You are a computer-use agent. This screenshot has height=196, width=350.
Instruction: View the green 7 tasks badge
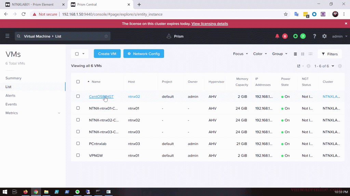point(303,36)
